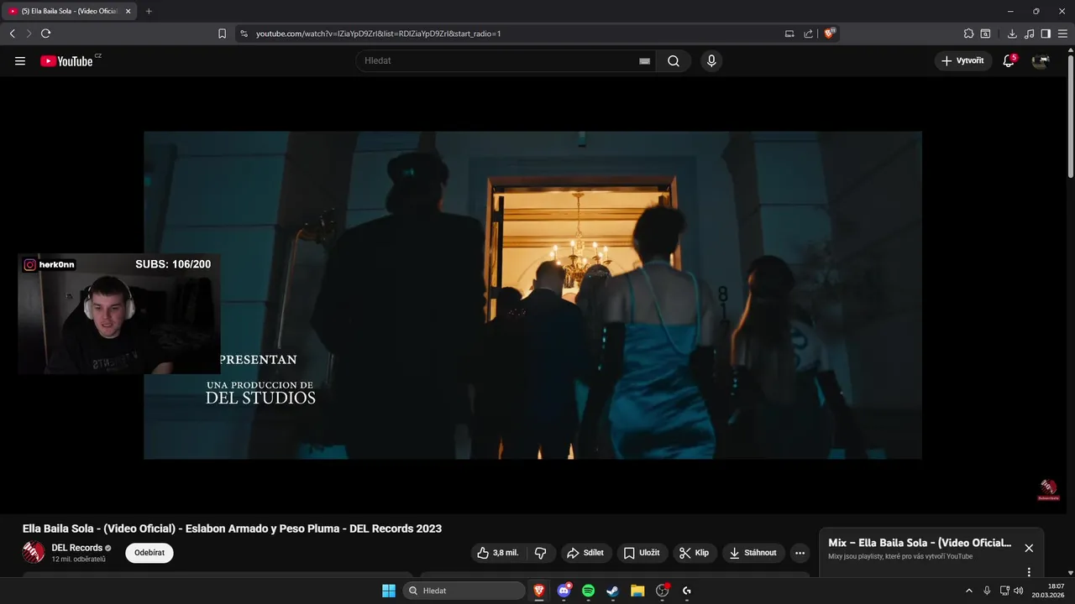Viewport: 1075px width, 604px height.
Task: Click the magnifier search button
Action: [x=674, y=61]
